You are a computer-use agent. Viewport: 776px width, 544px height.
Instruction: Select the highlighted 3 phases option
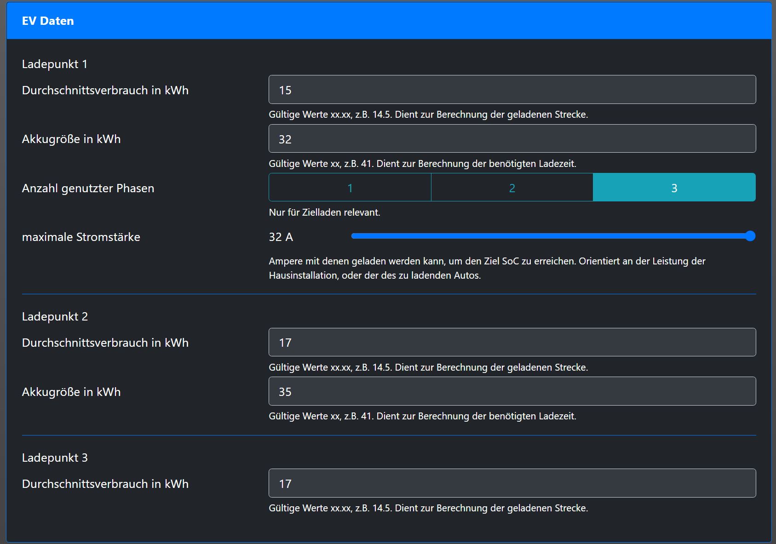click(x=674, y=188)
